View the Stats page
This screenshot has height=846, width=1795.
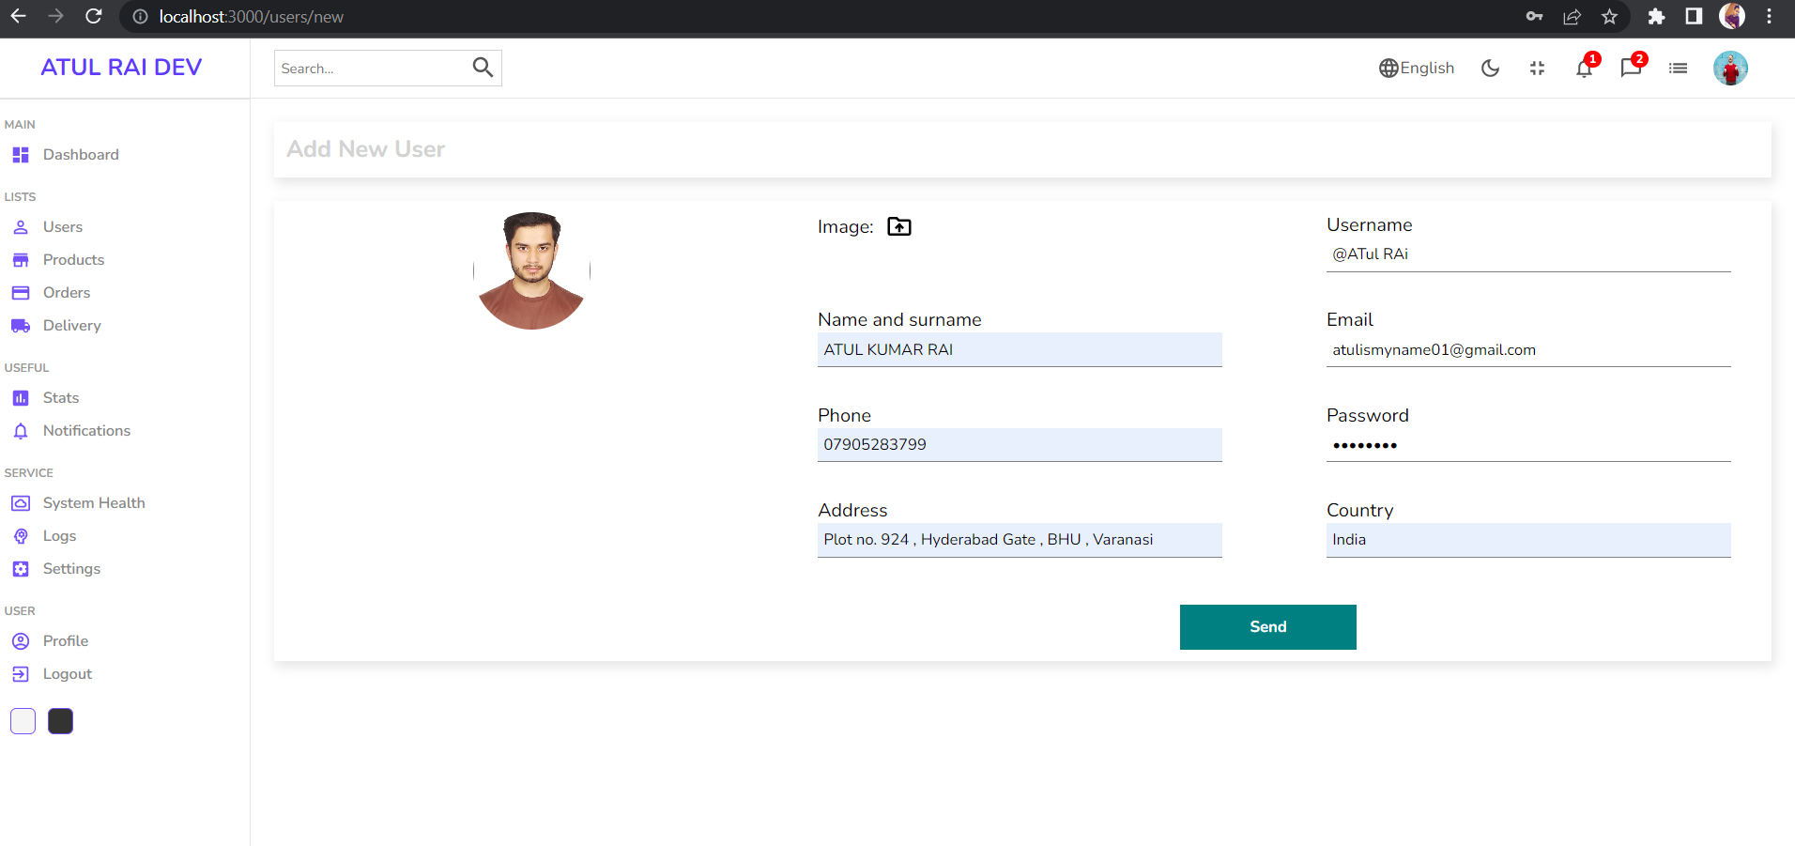pyautogui.click(x=60, y=397)
